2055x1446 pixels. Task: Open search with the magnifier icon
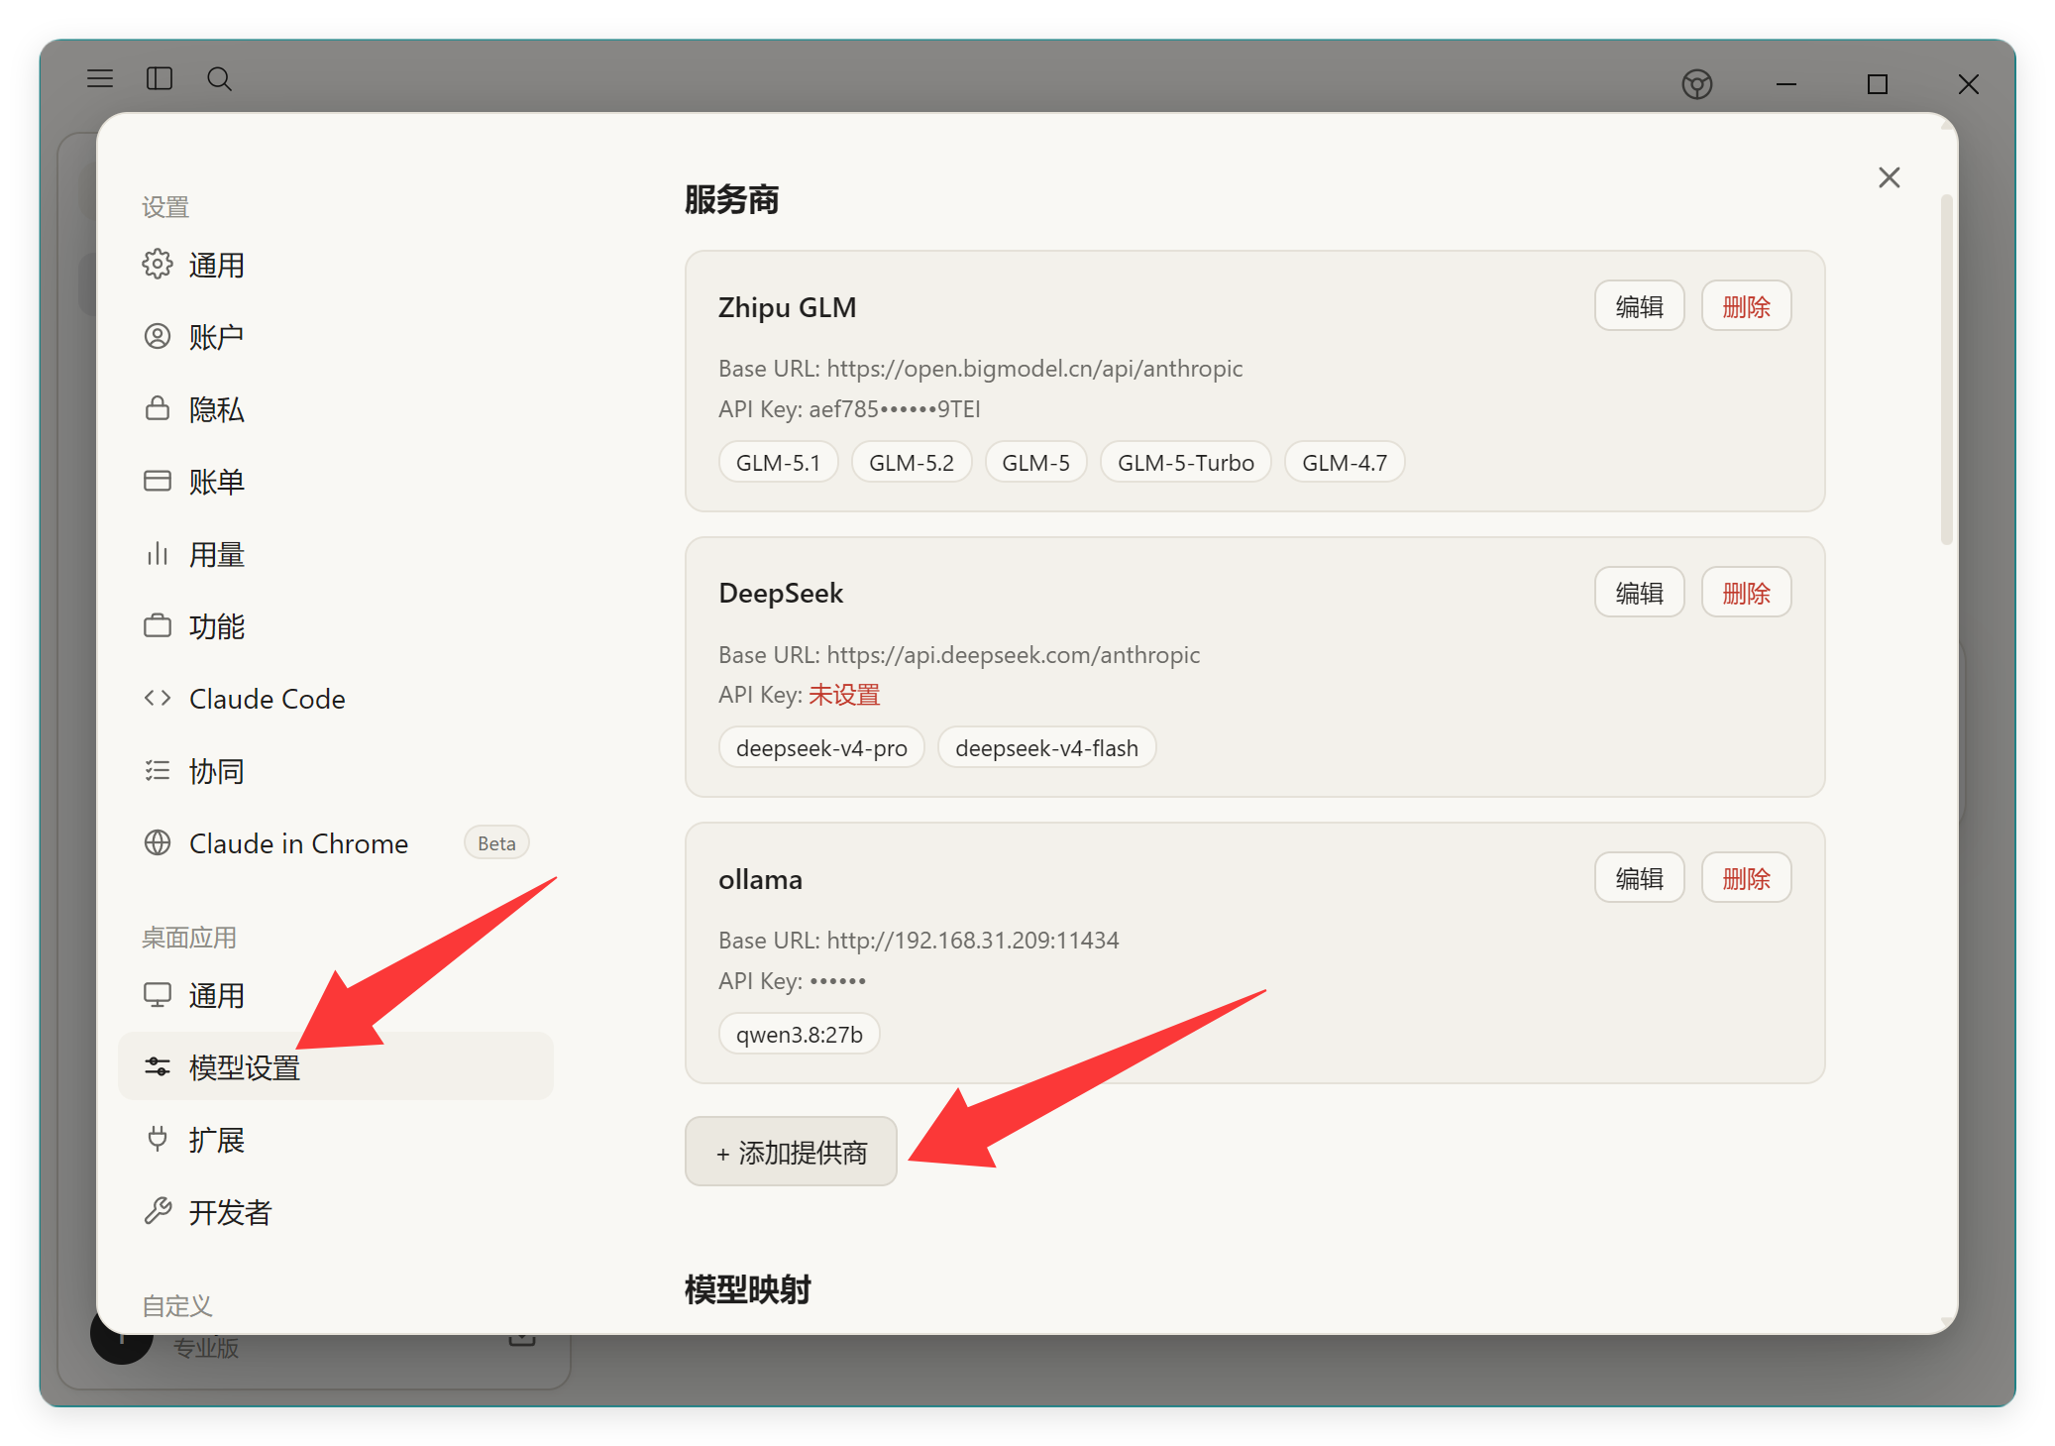[x=219, y=79]
